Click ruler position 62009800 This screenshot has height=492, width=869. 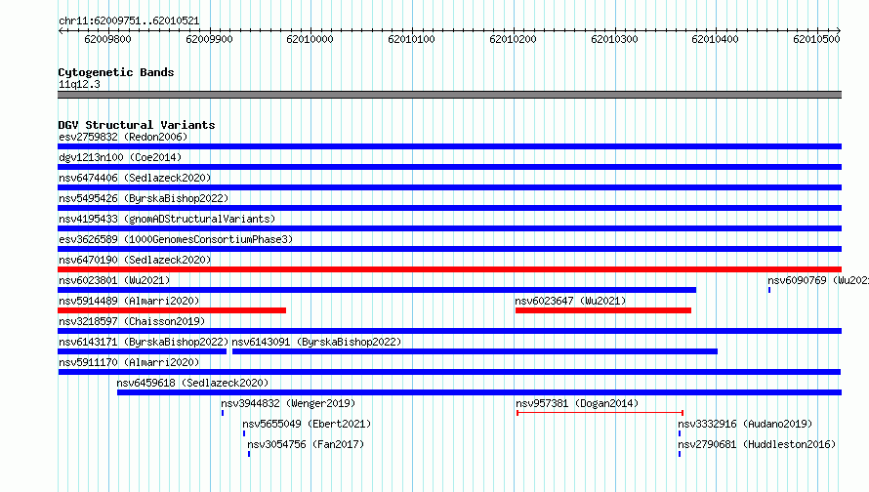click(x=107, y=39)
